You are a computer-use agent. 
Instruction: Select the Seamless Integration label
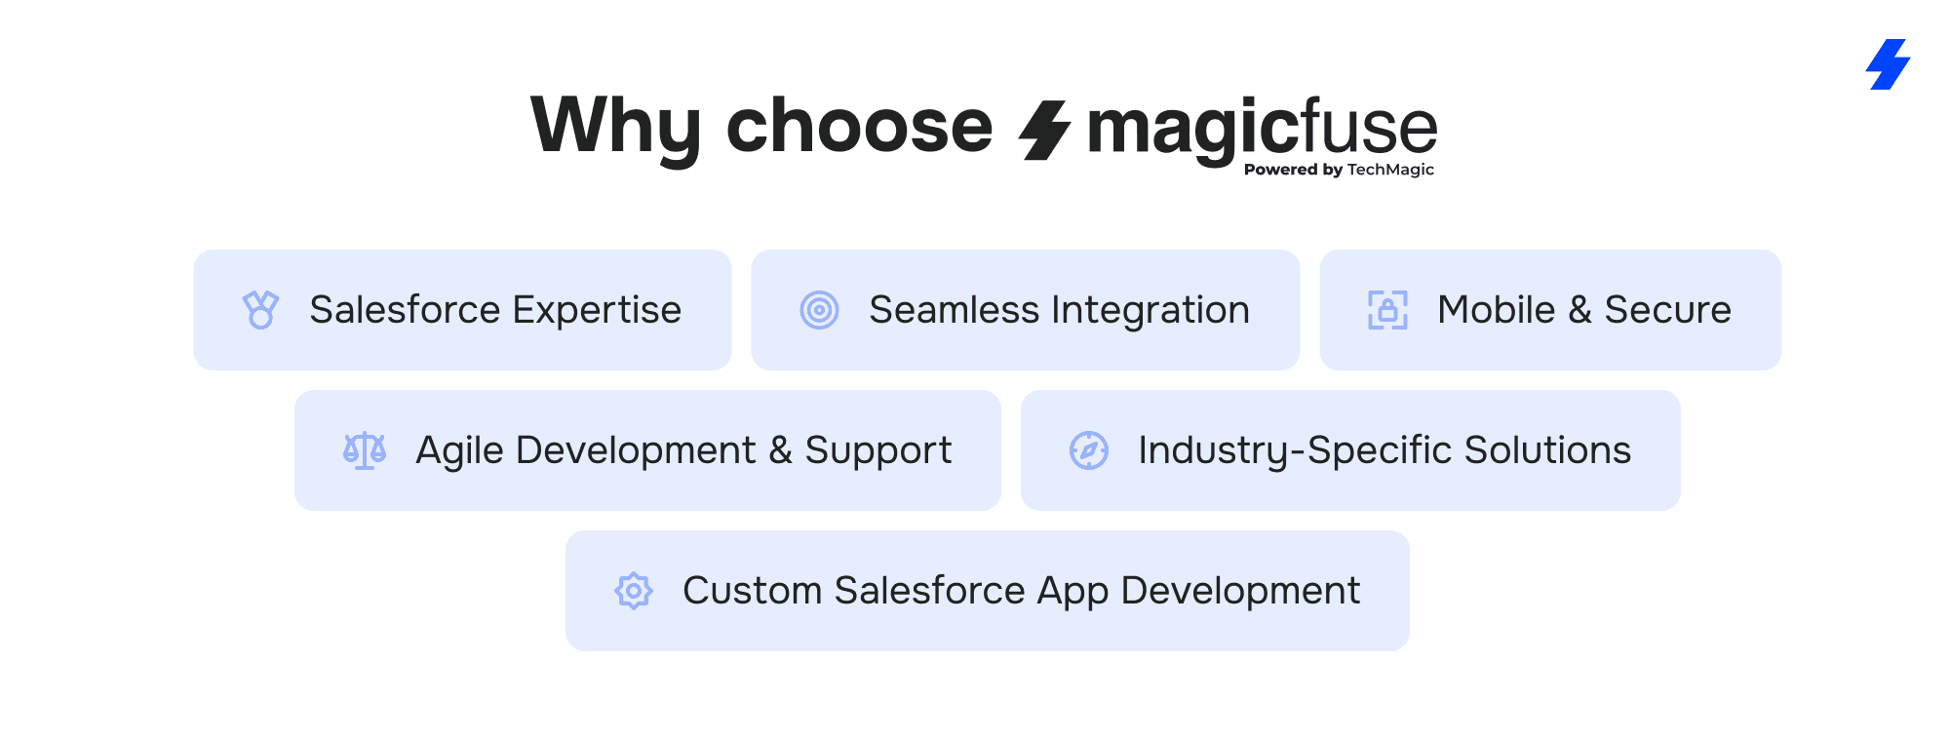pyautogui.click(x=1059, y=310)
